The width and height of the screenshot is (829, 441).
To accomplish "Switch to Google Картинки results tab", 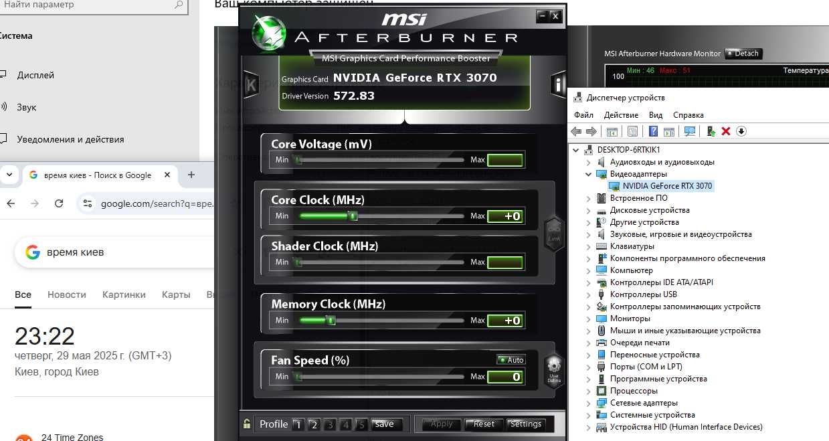I will click(x=124, y=294).
